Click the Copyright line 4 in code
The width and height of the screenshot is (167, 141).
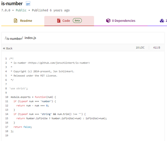[43, 71]
